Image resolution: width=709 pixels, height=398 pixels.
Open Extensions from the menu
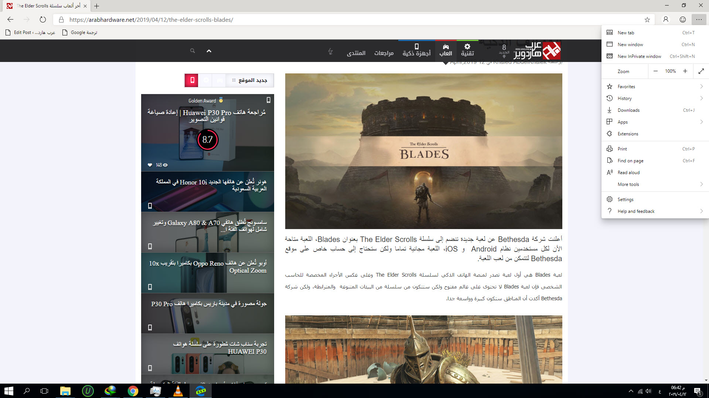tap(655, 134)
